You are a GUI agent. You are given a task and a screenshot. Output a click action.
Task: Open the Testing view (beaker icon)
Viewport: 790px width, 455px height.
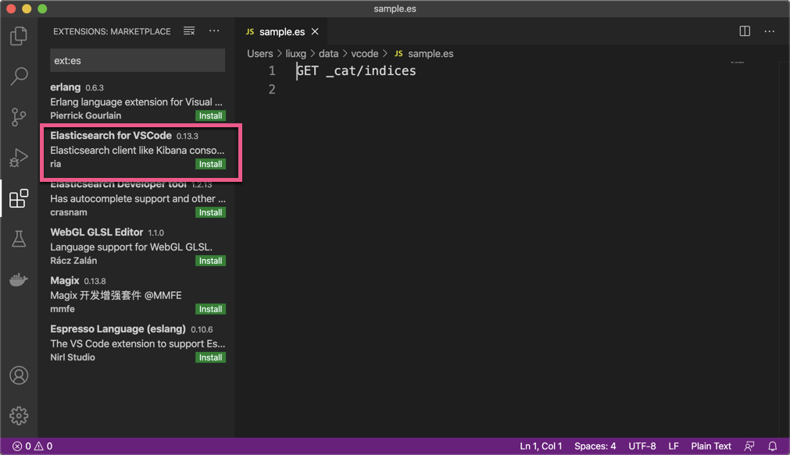18,239
